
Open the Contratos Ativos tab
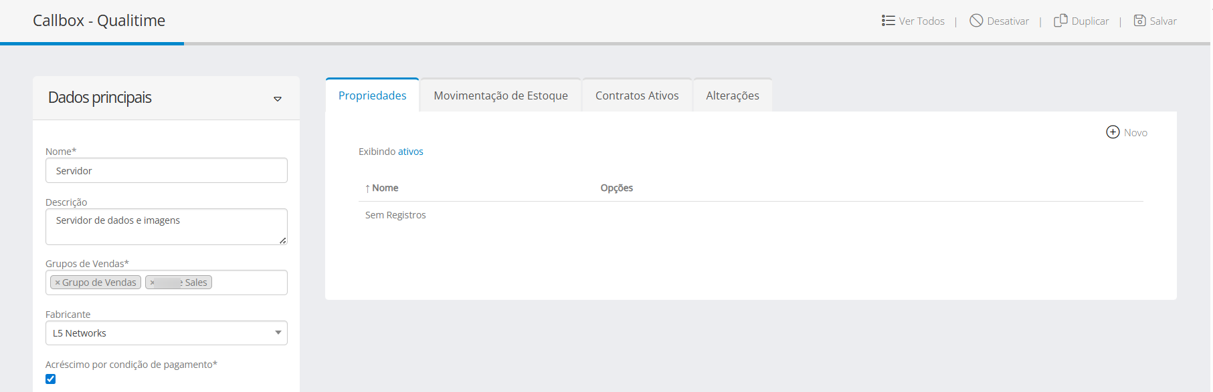637,95
